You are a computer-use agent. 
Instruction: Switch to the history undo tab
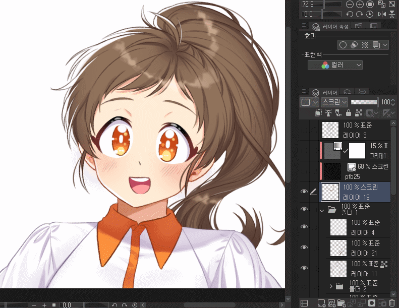tap(362, 92)
